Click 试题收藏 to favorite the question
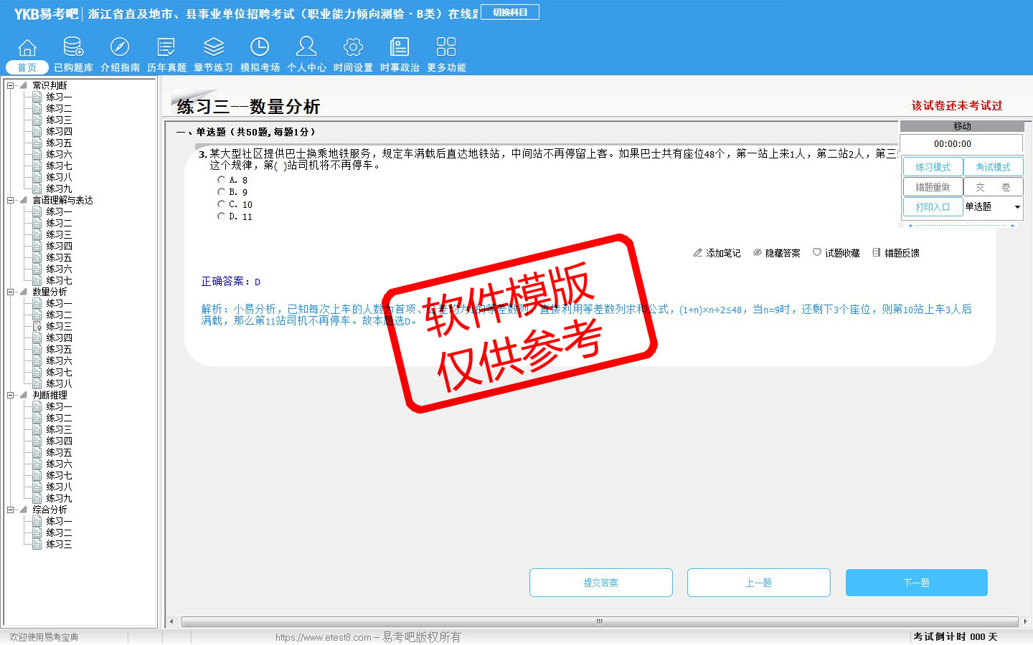Viewport: 1033px width, 645px height. 836,253
